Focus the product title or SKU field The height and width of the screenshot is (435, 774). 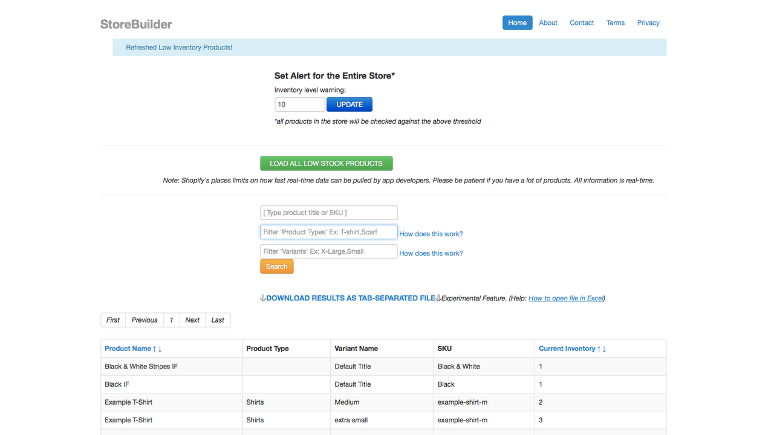(329, 213)
